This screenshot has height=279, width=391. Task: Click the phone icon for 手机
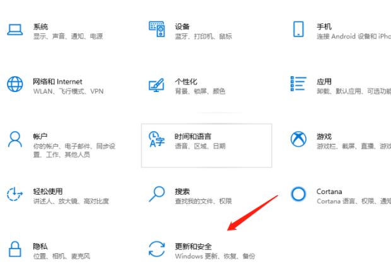click(298, 29)
